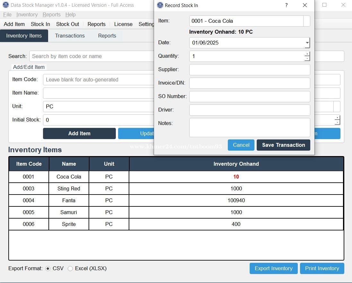Select the Samuri row name cell
This screenshot has width=352, height=283.
69,212
